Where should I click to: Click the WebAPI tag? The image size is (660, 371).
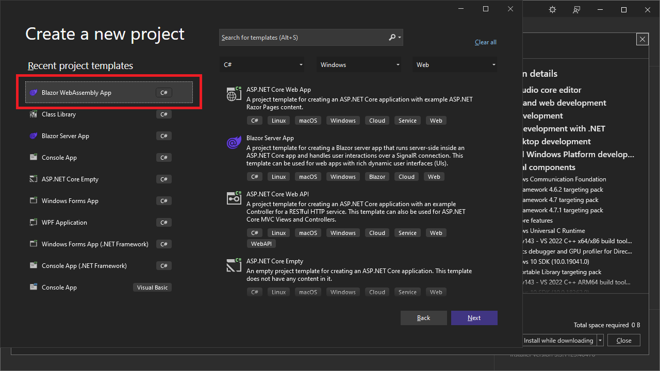261,244
